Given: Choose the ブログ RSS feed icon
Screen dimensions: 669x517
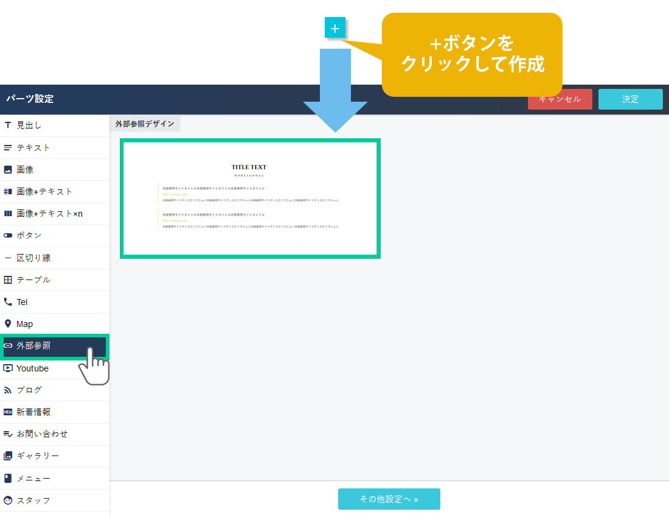Looking at the screenshot, I should [x=8, y=390].
